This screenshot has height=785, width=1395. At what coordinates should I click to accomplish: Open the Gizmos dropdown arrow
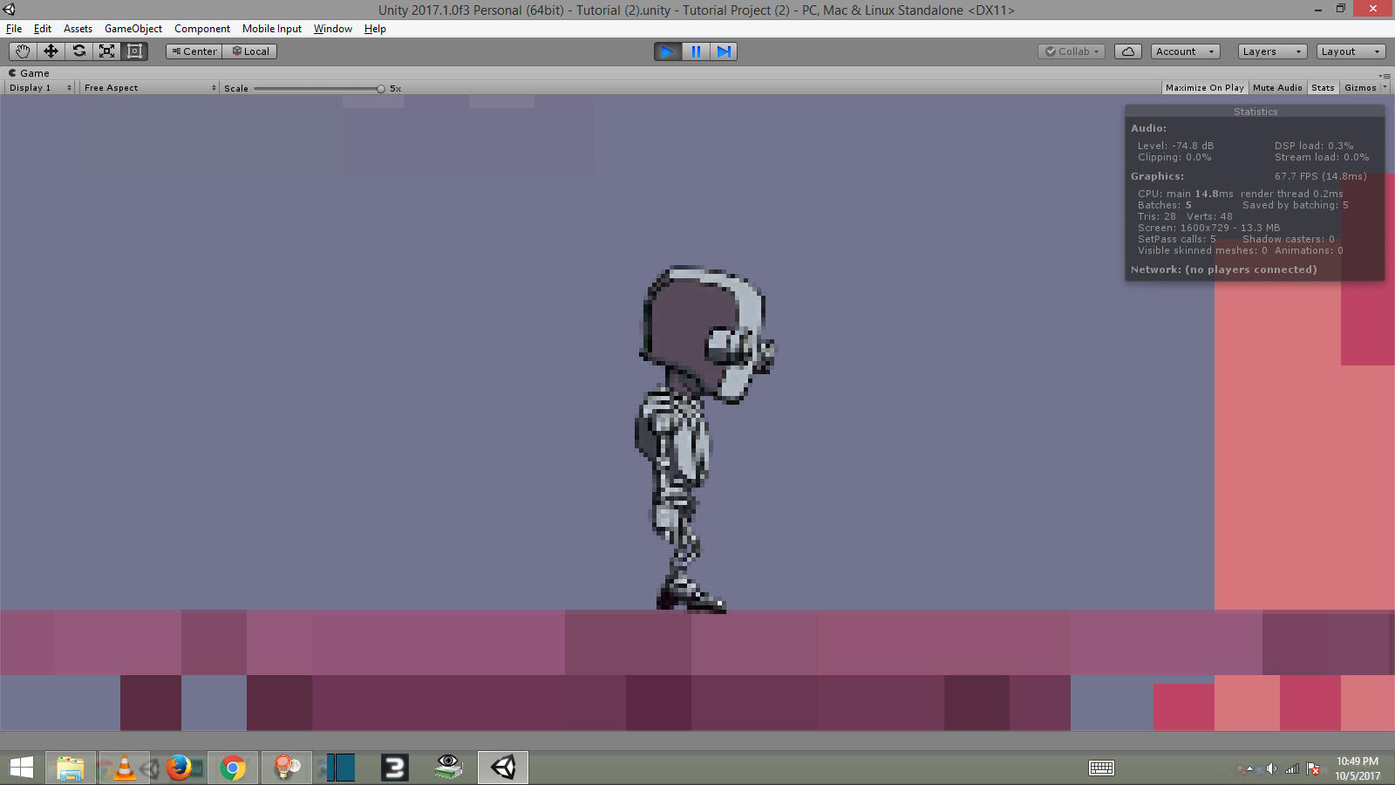click(x=1385, y=88)
